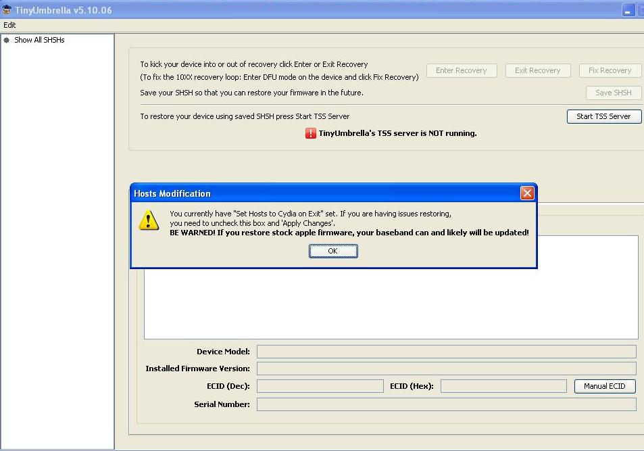Click the 'BE WARNED!' bold warning line
644x451 pixels.
pos(349,233)
